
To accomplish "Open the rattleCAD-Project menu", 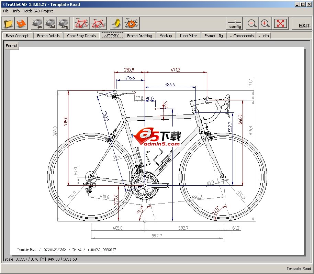I will tap(38, 11).
